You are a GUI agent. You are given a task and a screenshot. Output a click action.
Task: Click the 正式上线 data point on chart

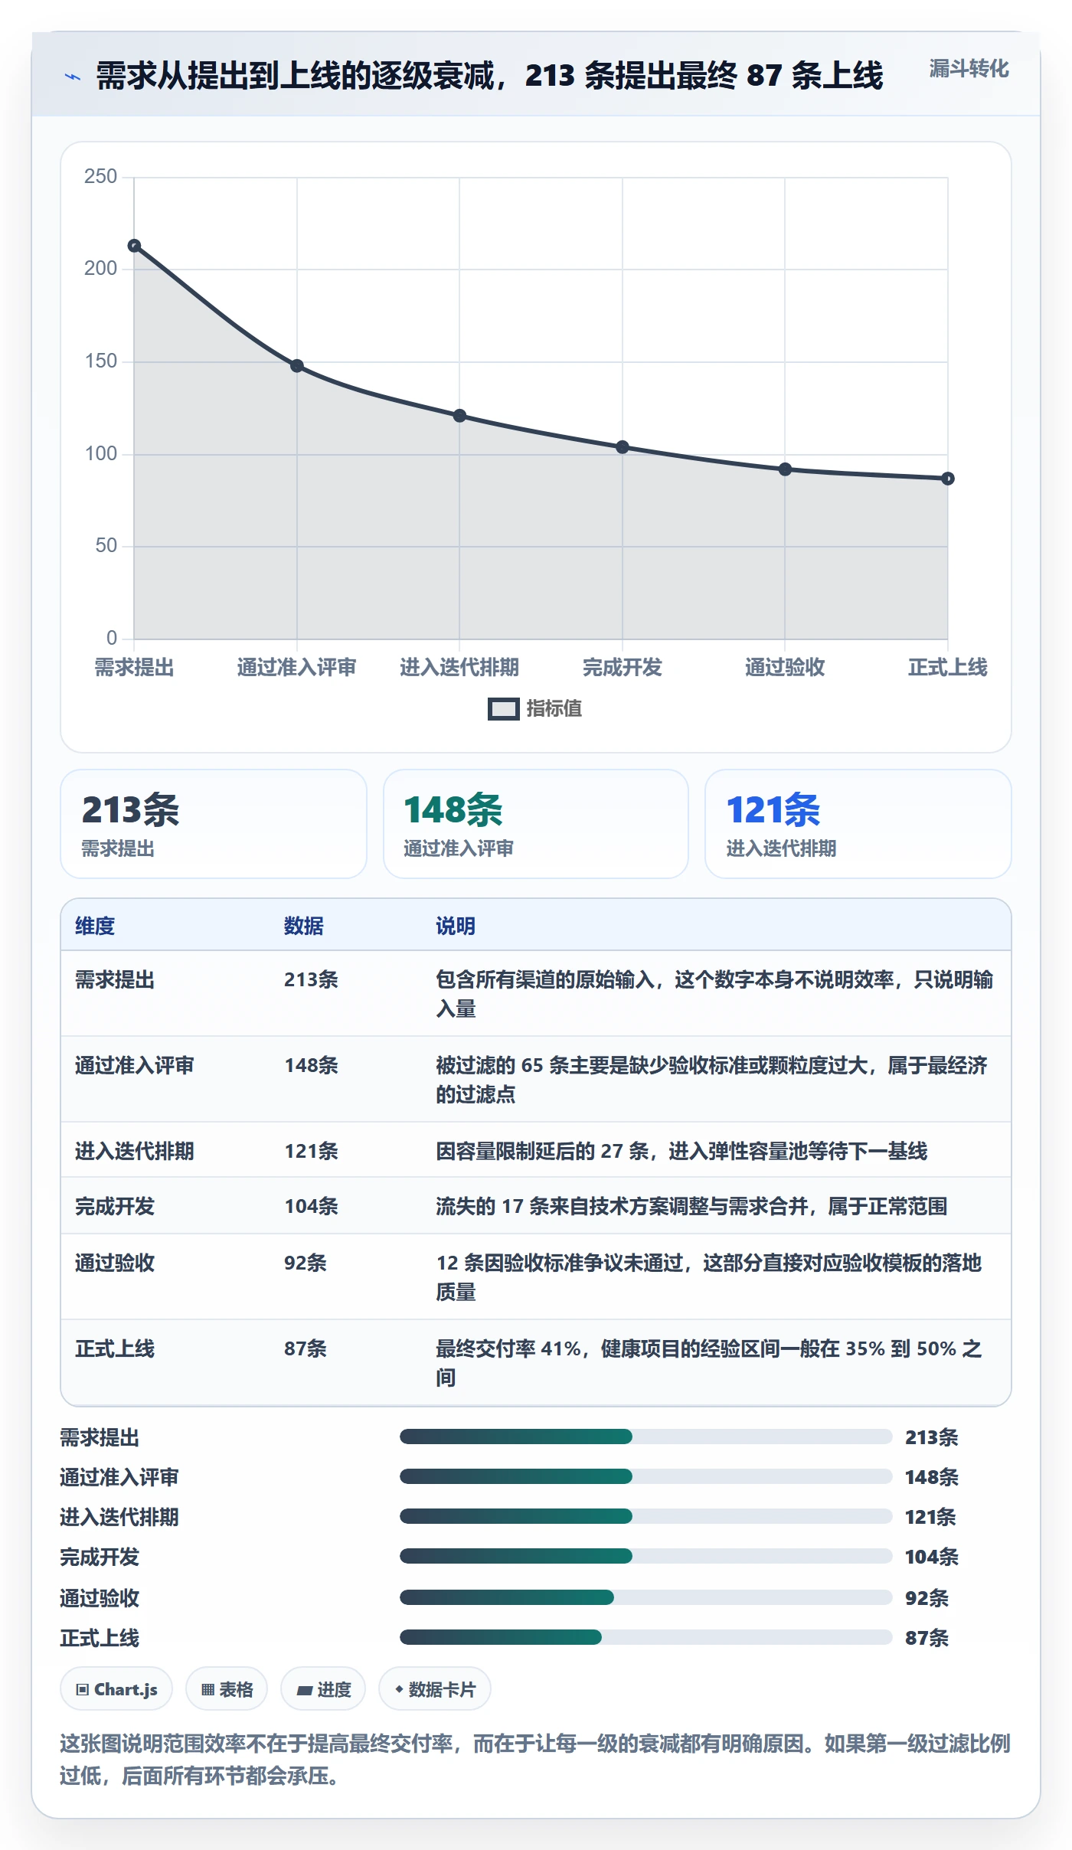tap(948, 479)
